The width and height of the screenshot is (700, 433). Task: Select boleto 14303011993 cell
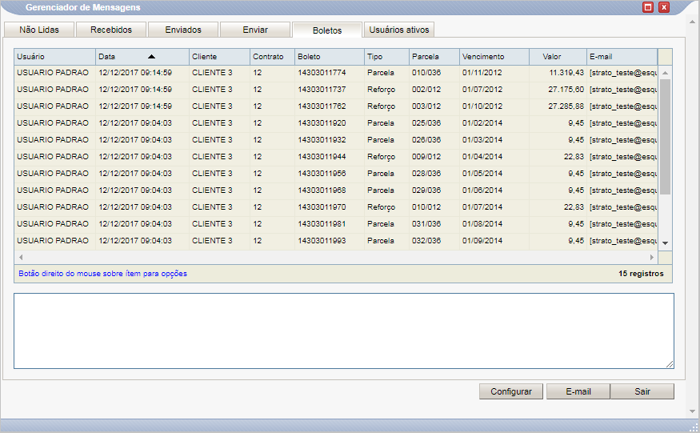(x=330, y=240)
